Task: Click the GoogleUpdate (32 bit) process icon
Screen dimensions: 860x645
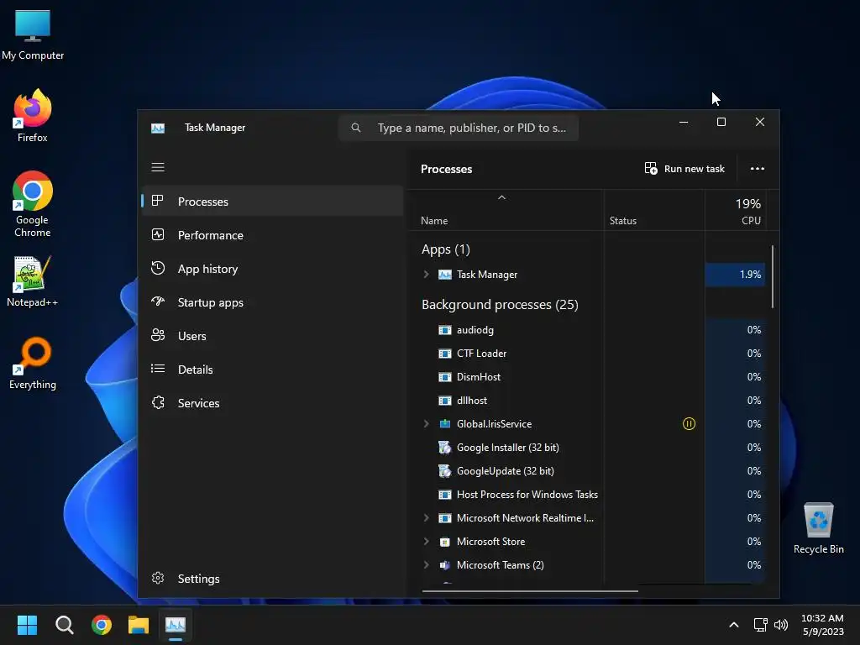Action: pyautogui.click(x=445, y=471)
